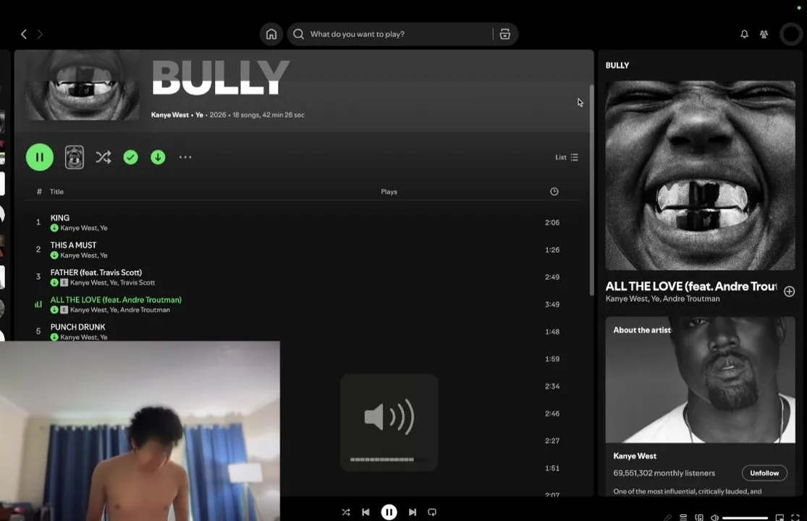Click the downloaded icon under KING
The height and width of the screenshot is (521, 807).
tap(54, 228)
